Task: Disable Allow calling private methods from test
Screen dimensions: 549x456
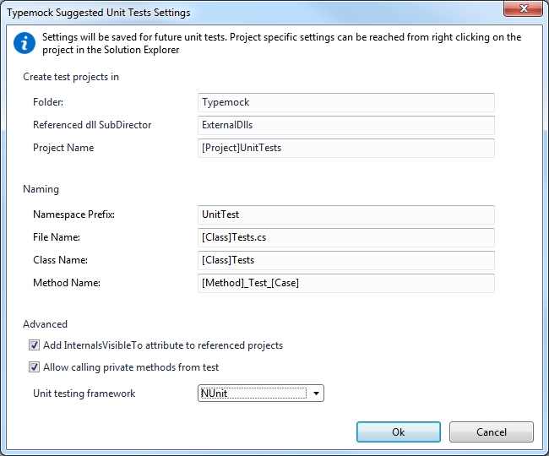Action: tap(35, 367)
